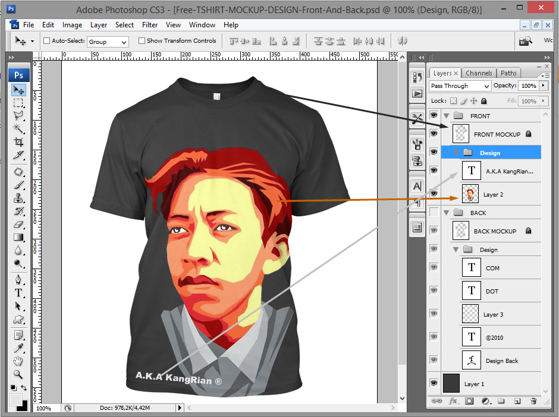Select the Eraser tool

pos(18,225)
